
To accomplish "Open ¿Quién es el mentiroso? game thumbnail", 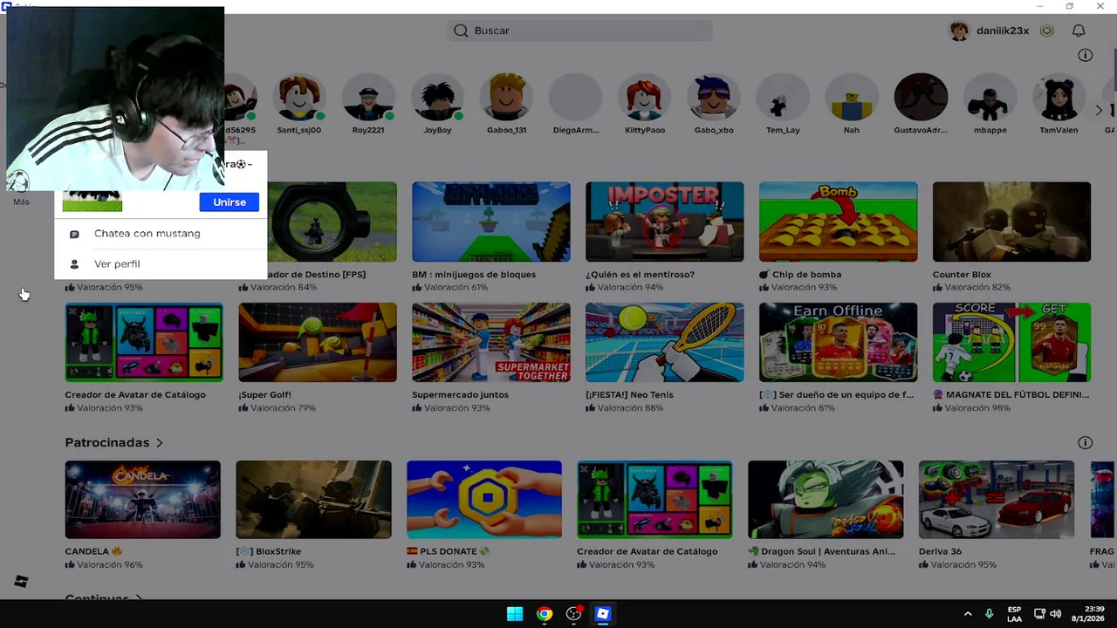I will pyautogui.click(x=665, y=222).
